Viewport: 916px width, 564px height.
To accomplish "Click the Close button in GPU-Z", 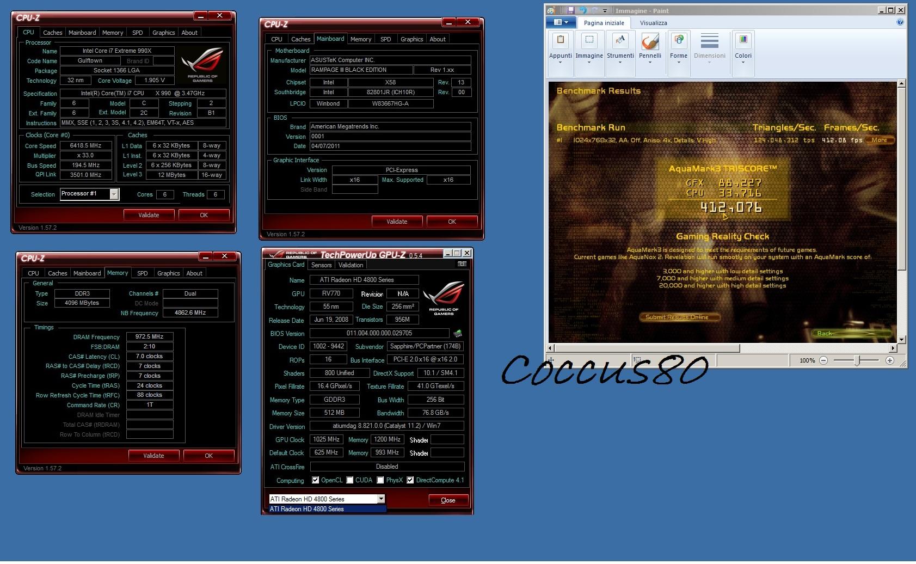I will 448,500.
